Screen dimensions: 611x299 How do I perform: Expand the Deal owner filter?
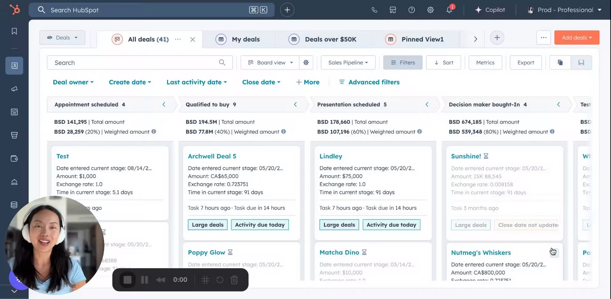point(73,82)
